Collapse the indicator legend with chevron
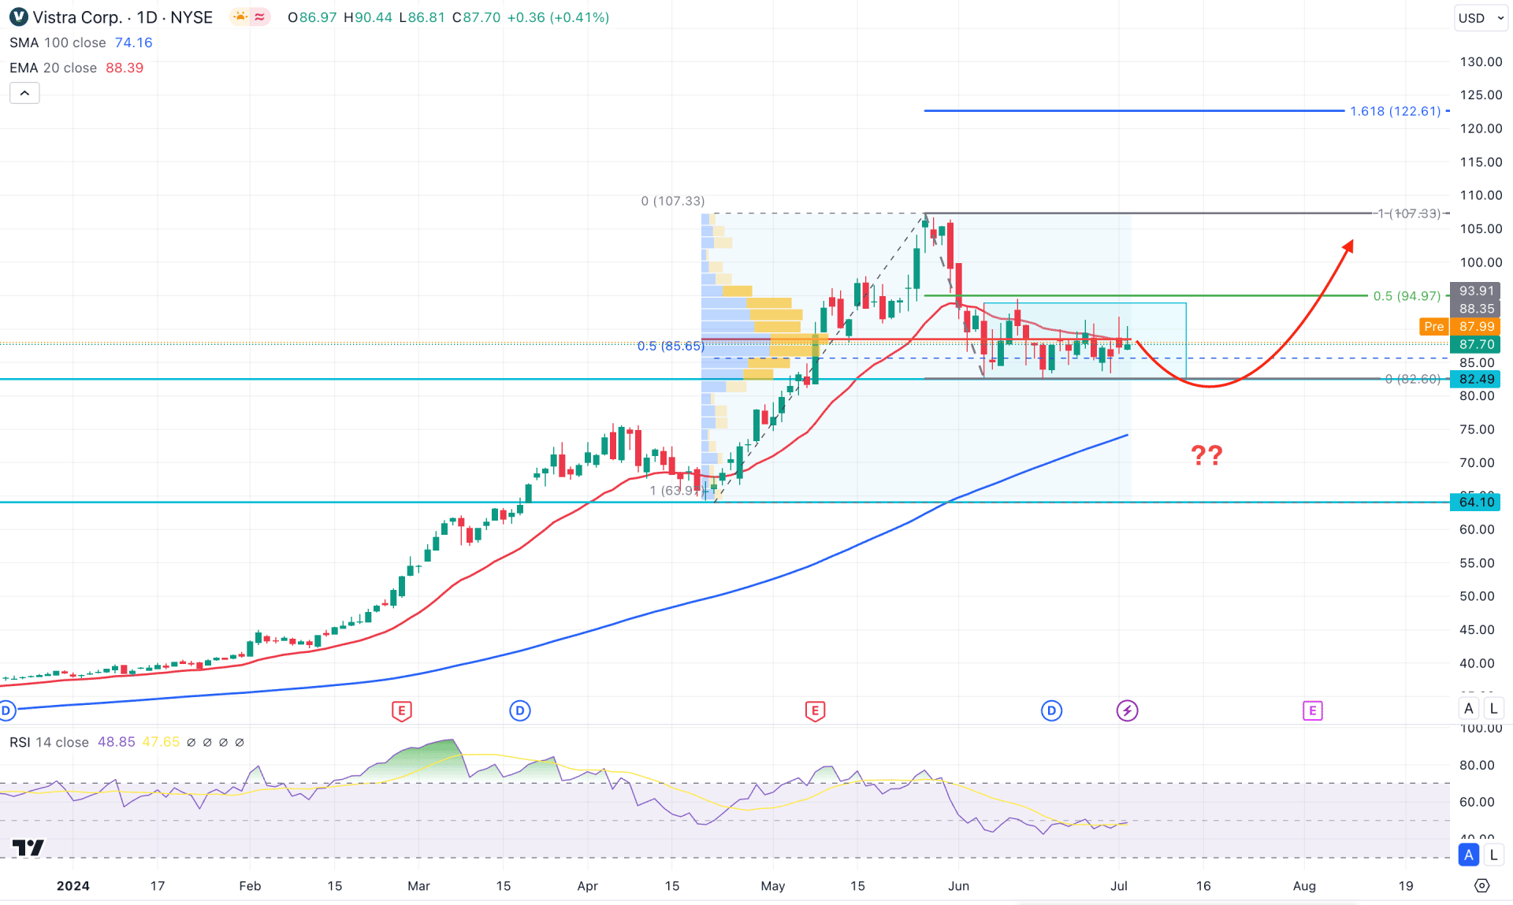The width and height of the screenshot is (1513, 905). tap(24, 93)
